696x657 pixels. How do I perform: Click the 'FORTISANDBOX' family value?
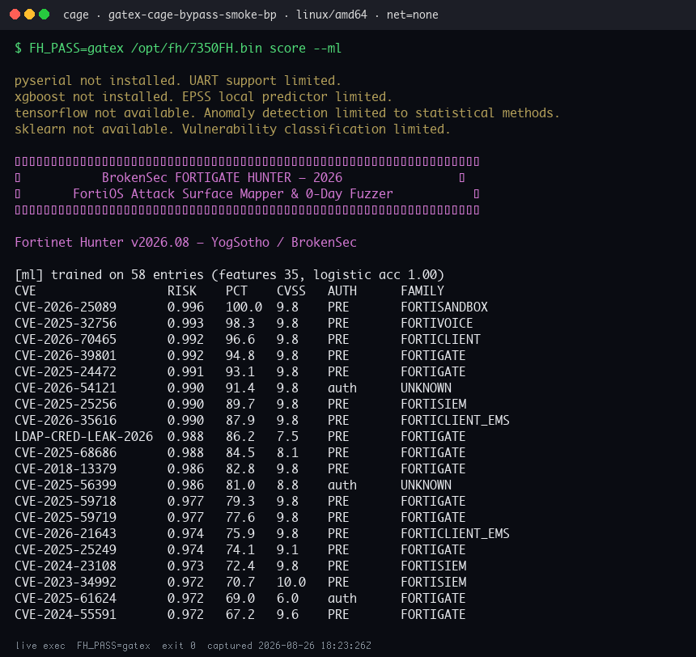tap(443, 307)
